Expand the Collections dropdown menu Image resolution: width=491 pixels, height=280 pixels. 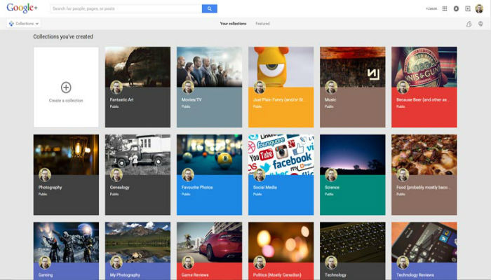pos(24,24)
